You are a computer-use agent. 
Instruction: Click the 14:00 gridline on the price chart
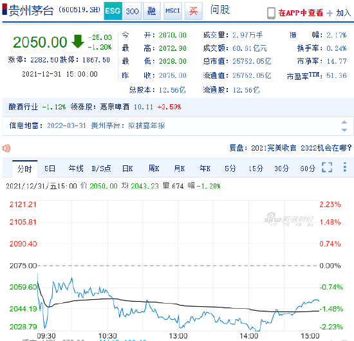click(x=248, y=266)
